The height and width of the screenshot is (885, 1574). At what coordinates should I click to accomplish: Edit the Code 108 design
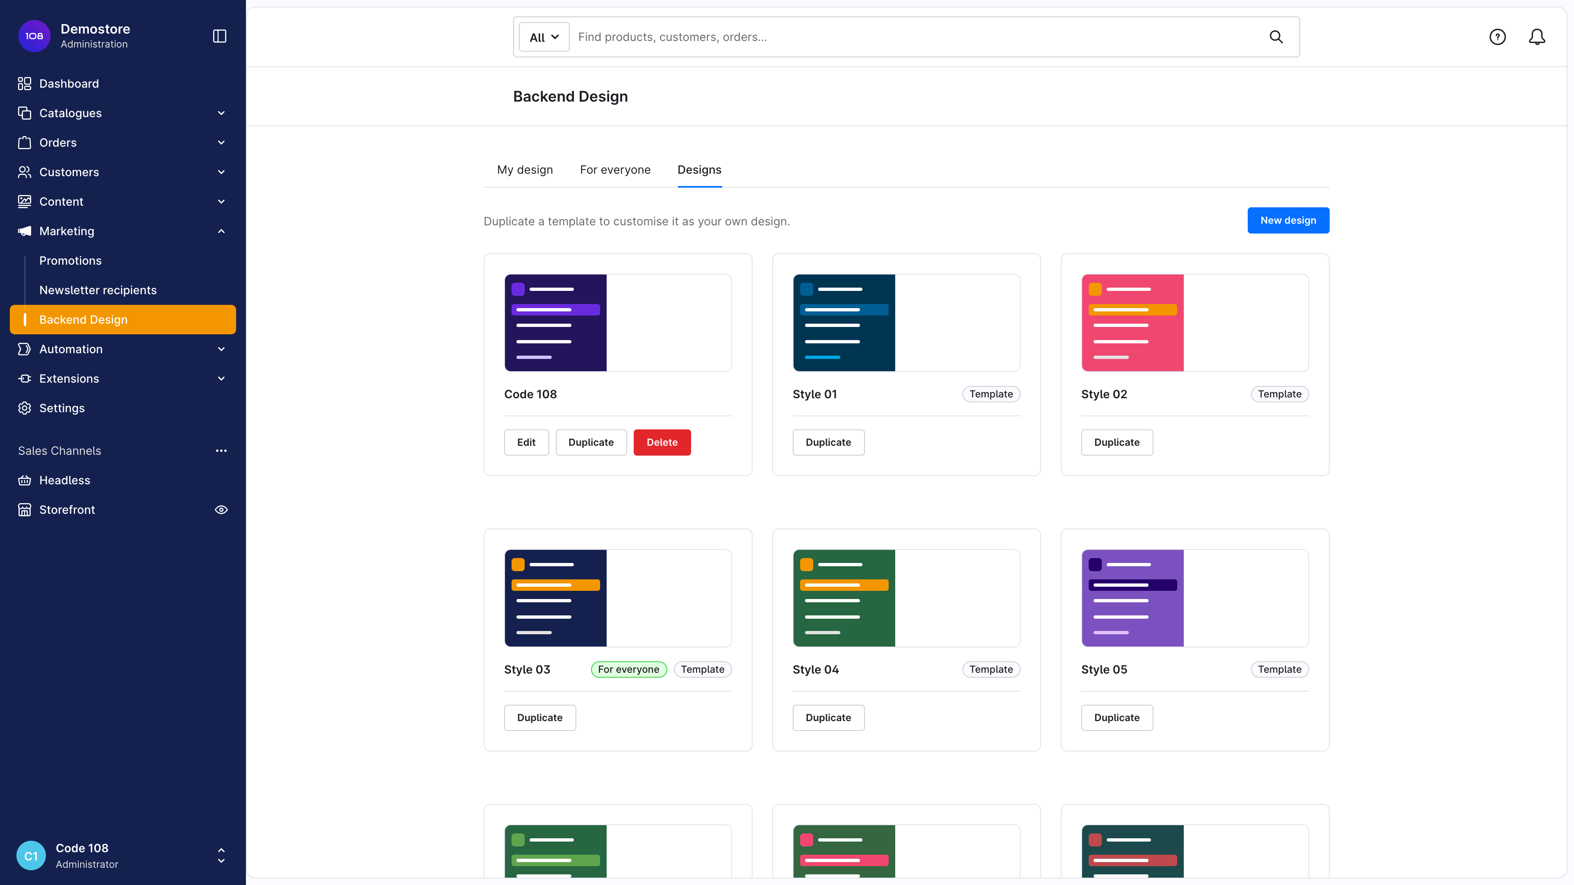point(526,442)
